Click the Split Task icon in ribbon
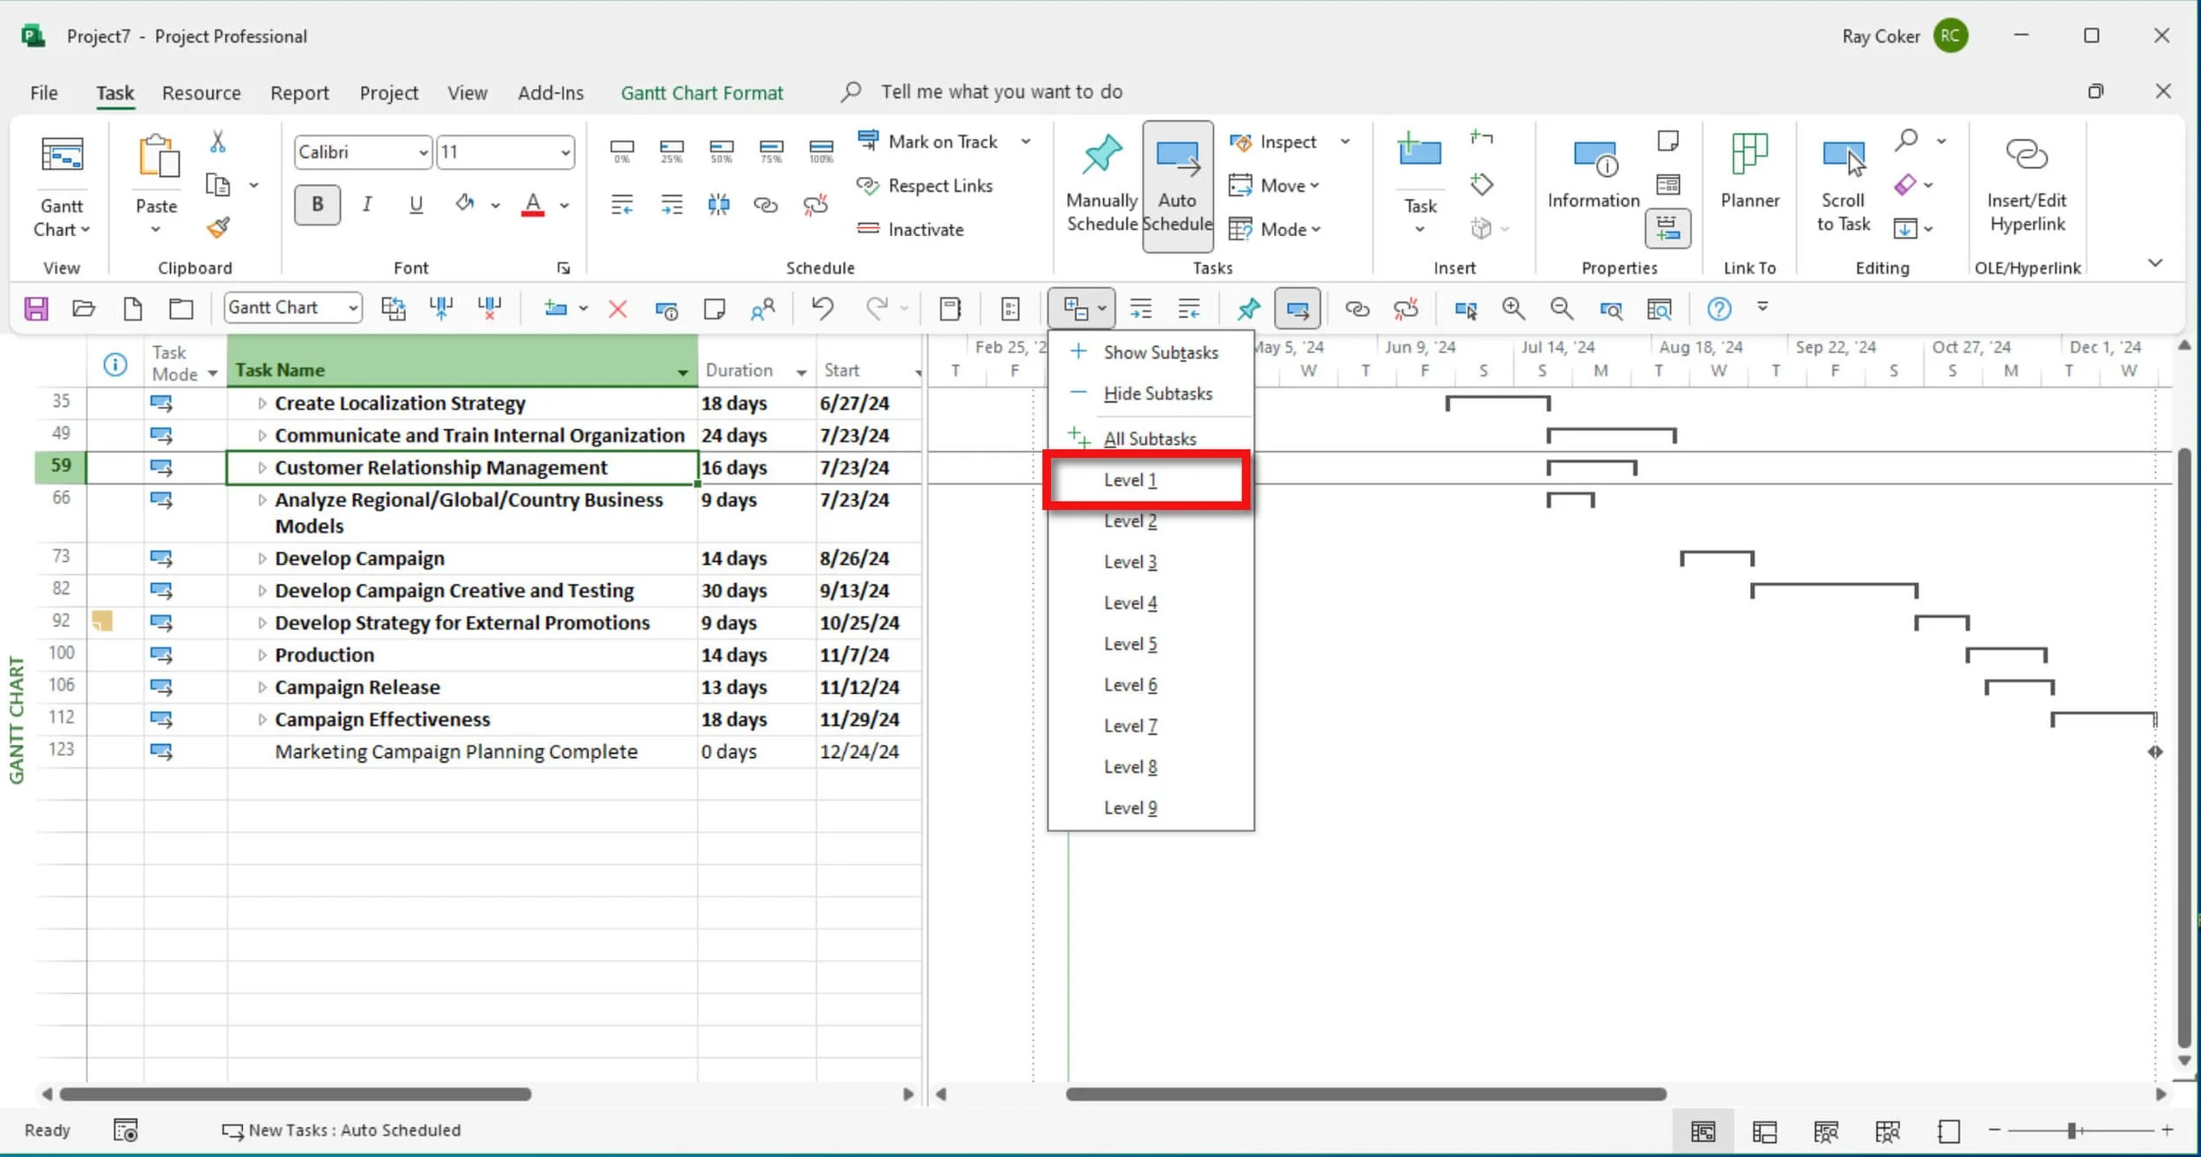This screenshot has width=2201, height=1157. [x=718, y=204]
